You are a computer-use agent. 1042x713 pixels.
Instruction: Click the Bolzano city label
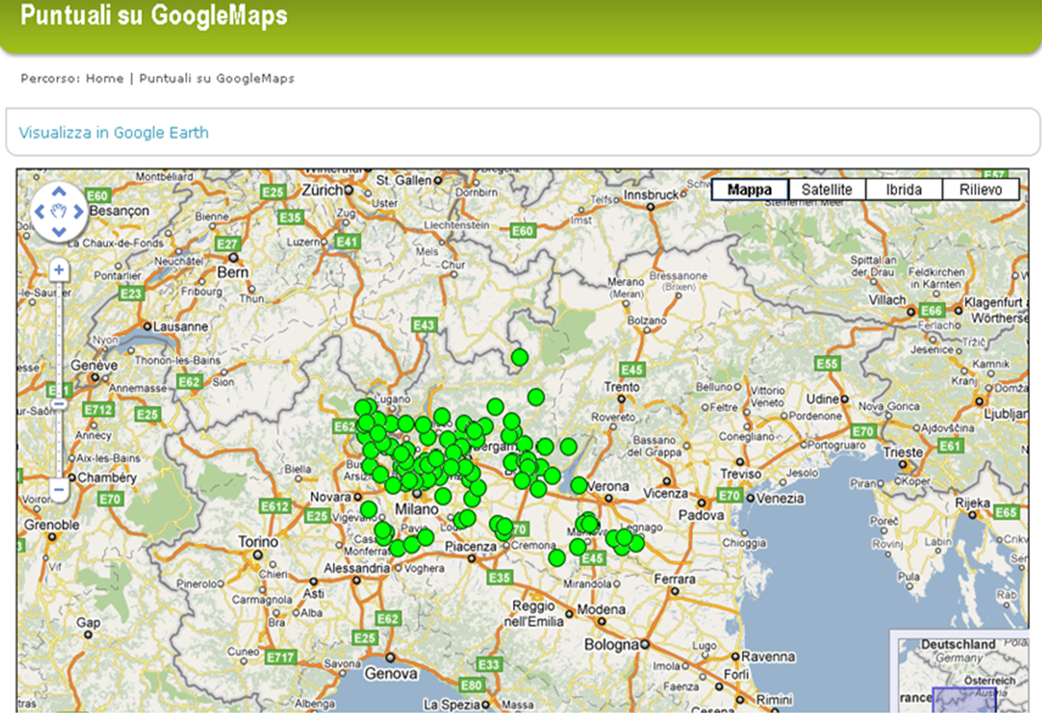[647, 320]
